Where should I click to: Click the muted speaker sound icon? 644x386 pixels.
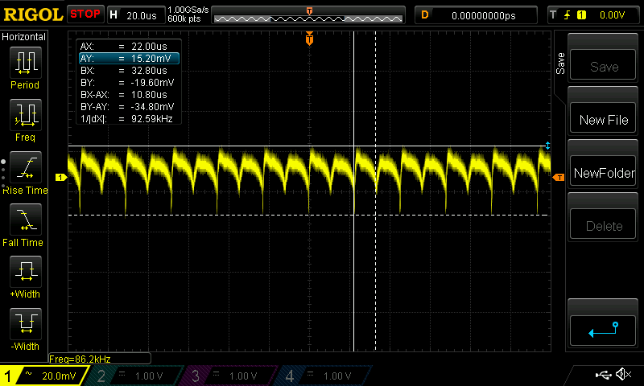click(x=623, y=374)
